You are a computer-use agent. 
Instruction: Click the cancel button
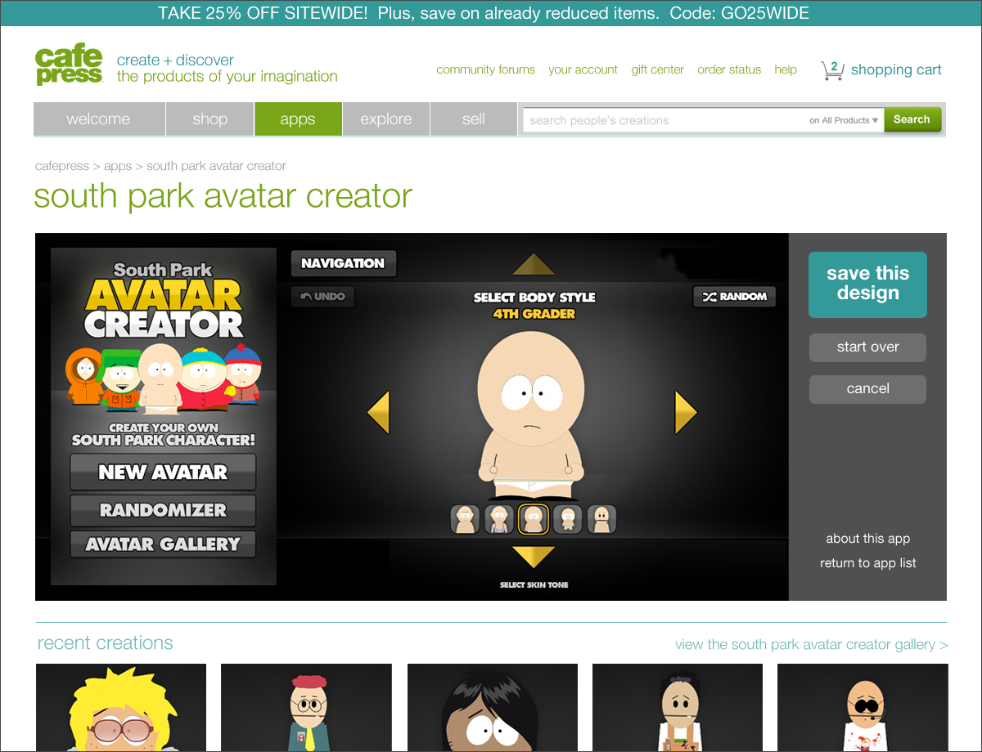click(867, 389)
